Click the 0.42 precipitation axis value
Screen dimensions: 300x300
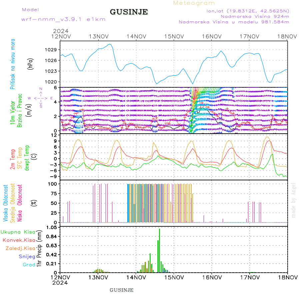[51, 255]
